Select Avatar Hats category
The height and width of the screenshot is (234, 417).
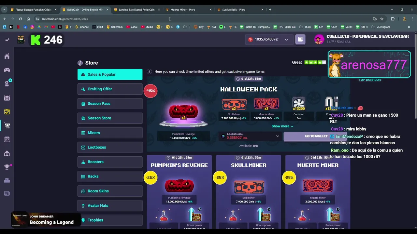(110, 205)
